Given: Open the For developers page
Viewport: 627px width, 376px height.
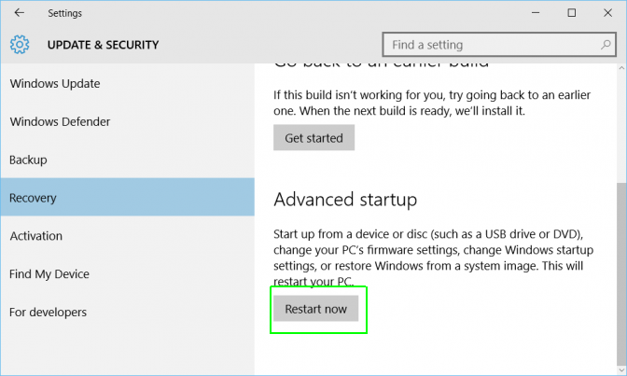Looking at the screenshot, I should (x=48, y=313).
